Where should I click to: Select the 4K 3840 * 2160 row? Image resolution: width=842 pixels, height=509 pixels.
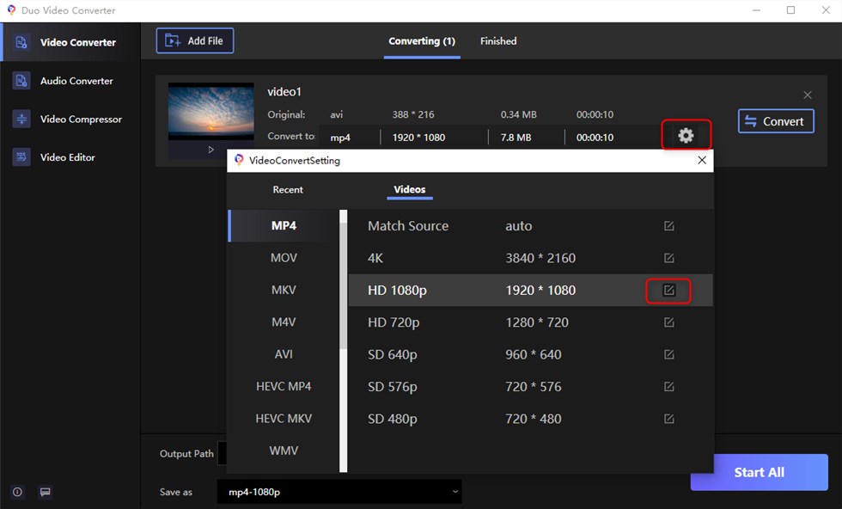(x=531, y=258)
